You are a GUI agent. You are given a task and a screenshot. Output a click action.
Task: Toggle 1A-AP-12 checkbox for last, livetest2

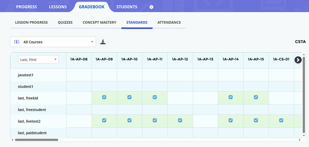(180, 120)
